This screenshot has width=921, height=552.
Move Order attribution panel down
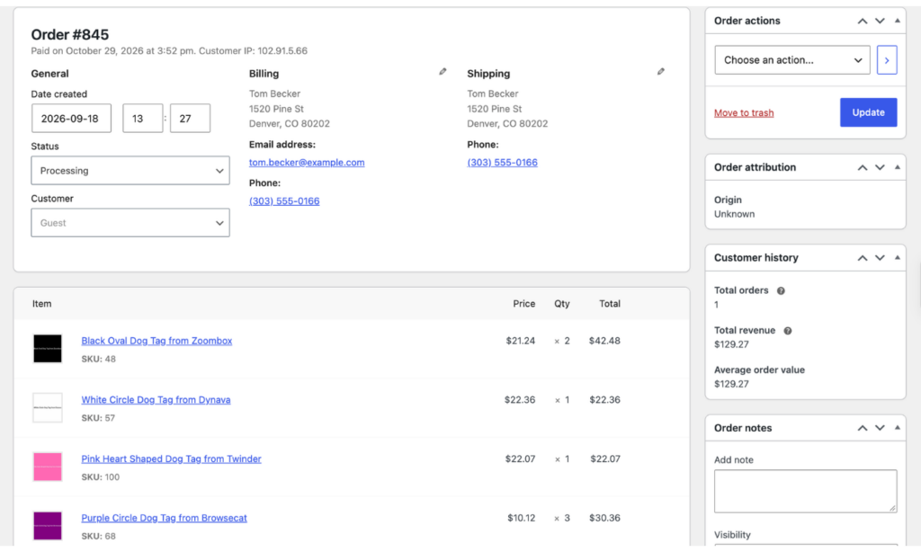(x=880, y=167)
